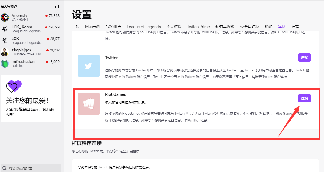This screenshot has width=324, height=172.
Task: Open Anomaly channel avatar
Action: coord(5,18)
